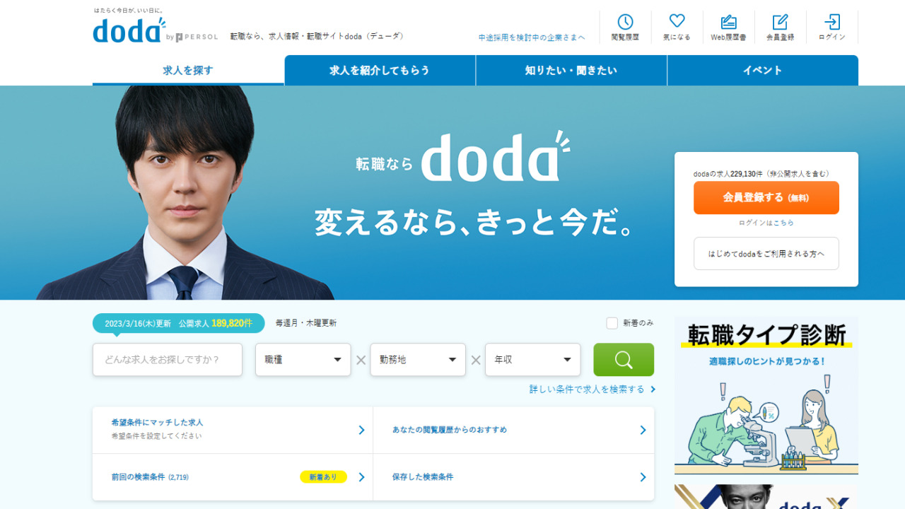Viewport: 905px width, 509px height.
Task: Click the doda logo in the header
Action: tap(129, 30)
